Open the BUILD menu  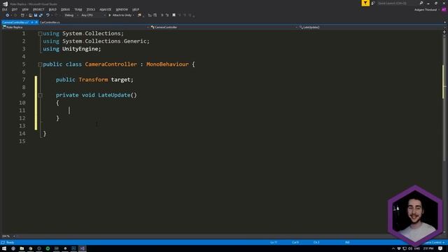[x=52, y=9]
